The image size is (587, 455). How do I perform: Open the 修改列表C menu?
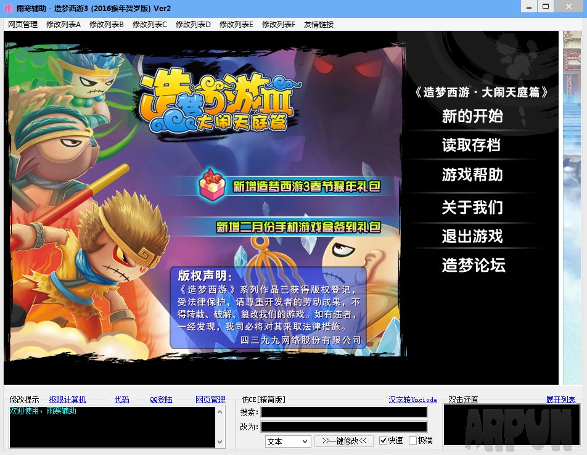pos(150,24)
